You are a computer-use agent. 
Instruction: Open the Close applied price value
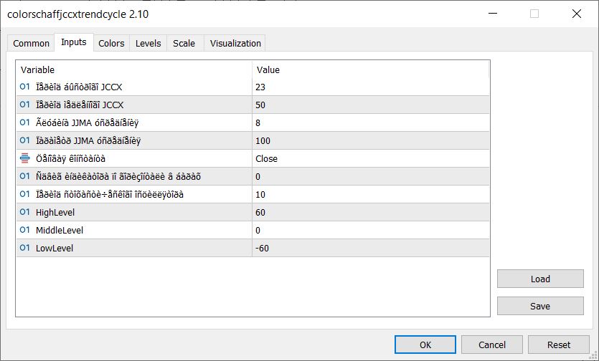pos(371,159)
